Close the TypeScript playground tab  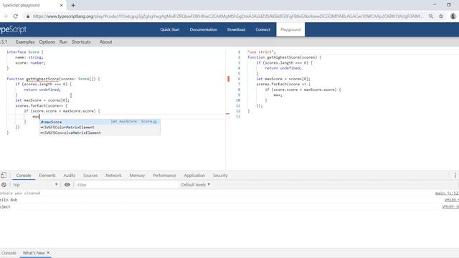[61, 5]
